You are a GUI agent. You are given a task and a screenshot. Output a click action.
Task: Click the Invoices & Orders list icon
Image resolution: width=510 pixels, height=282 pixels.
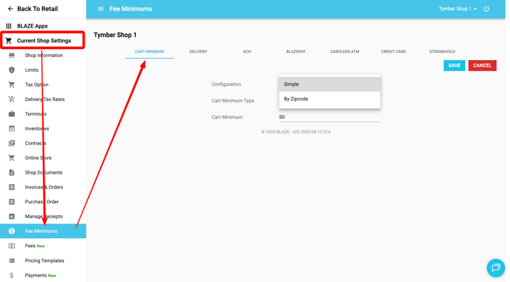12,187
